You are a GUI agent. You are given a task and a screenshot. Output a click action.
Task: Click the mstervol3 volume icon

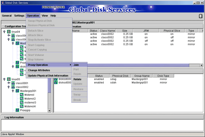pyautogui.click(x=22, y=103)
